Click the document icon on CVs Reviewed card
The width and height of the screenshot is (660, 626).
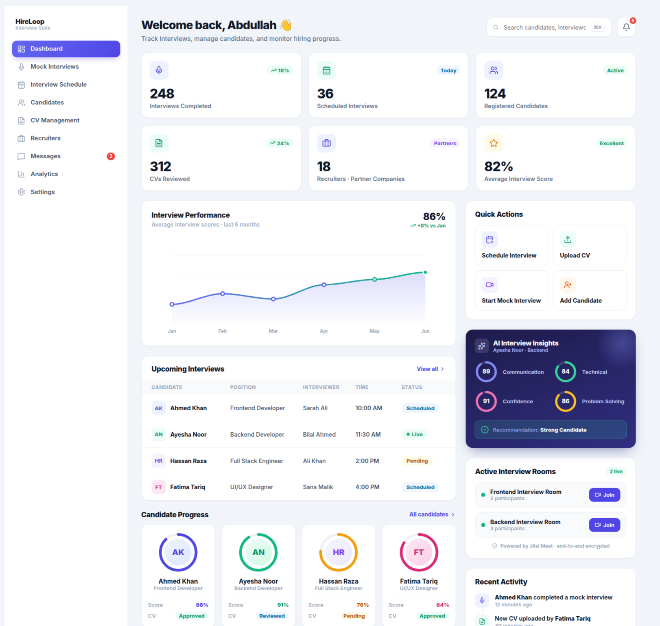point(159,143)
